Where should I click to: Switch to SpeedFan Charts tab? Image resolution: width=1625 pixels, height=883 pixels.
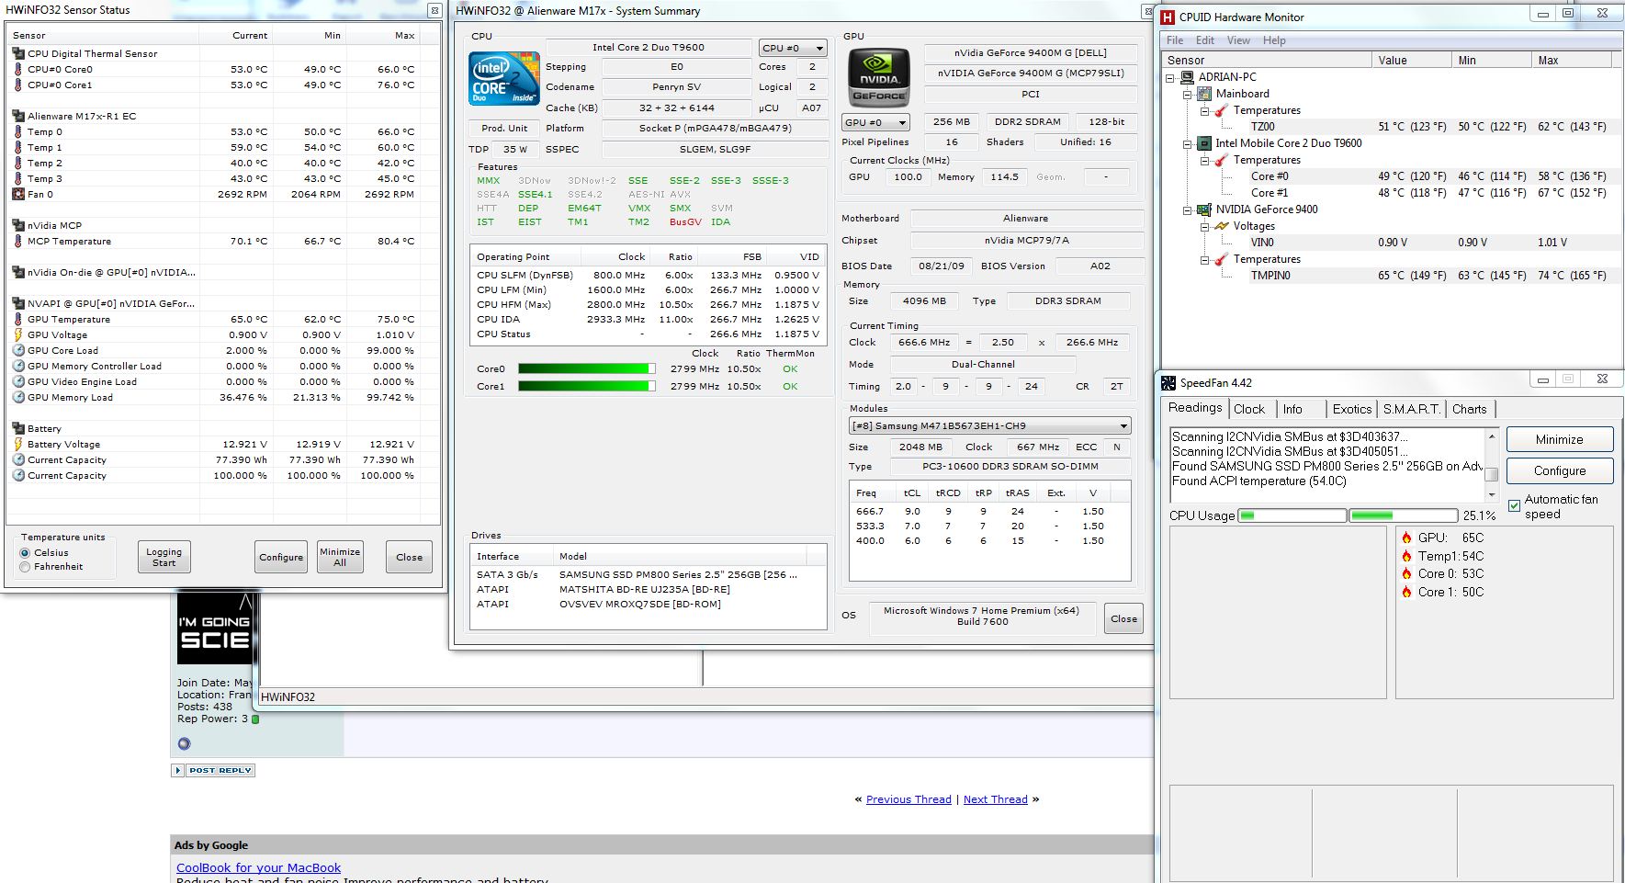[1470, 410]
